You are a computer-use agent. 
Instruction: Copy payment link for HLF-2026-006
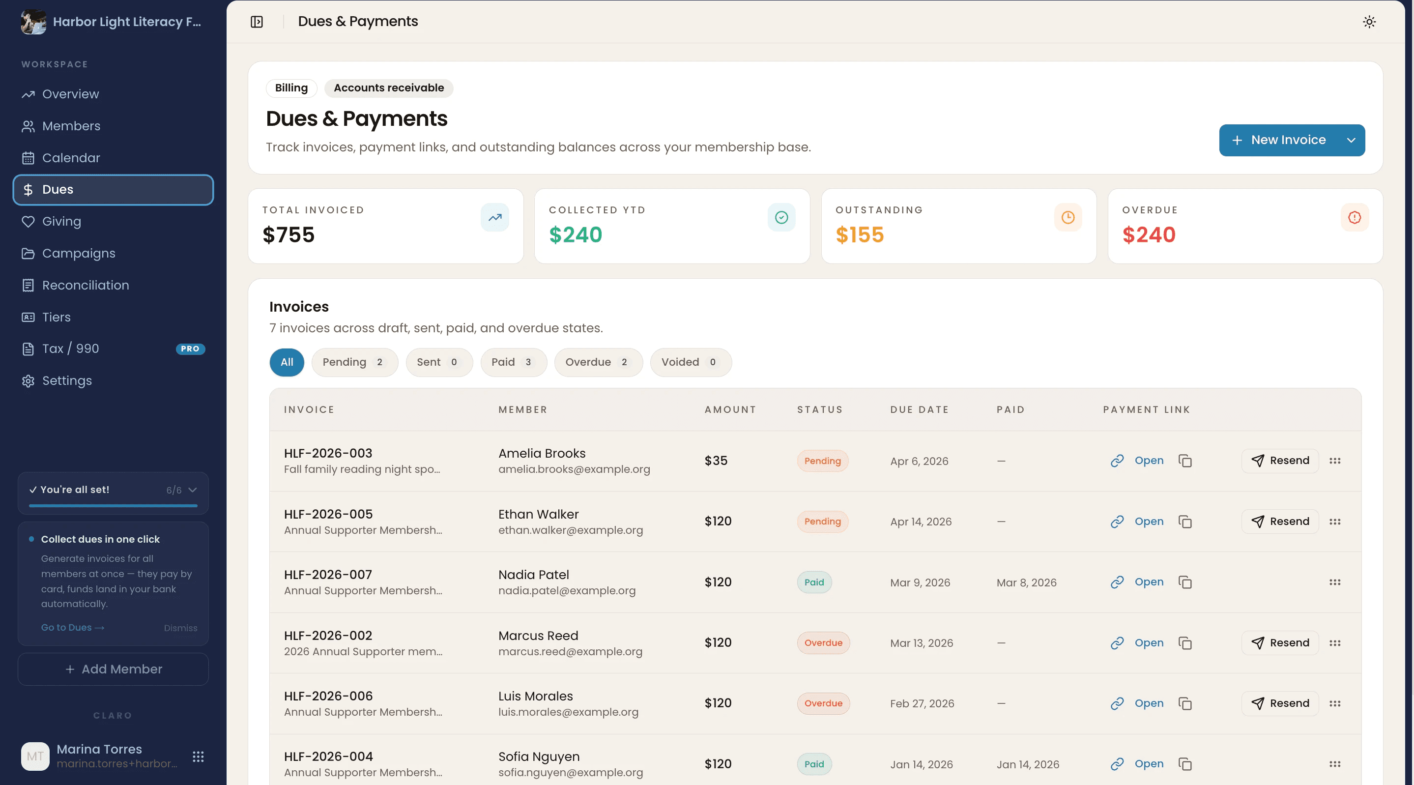(1184, 703)
